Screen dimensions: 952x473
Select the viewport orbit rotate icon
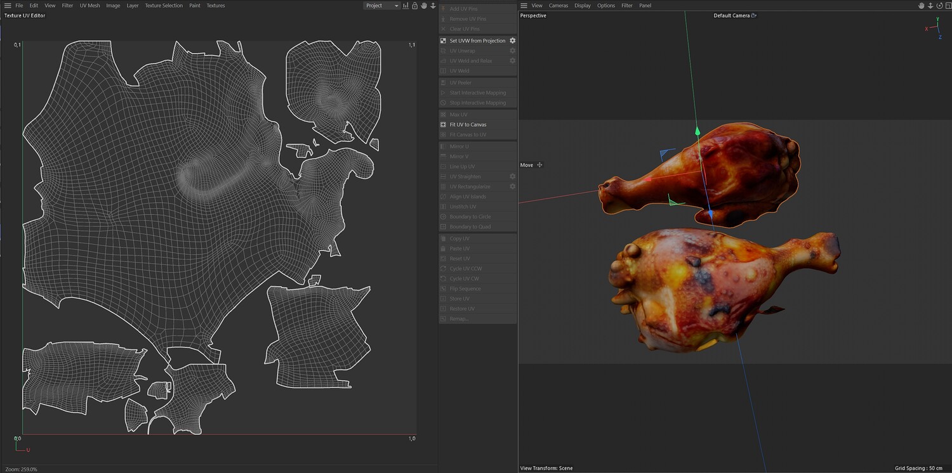pos(940,6)
